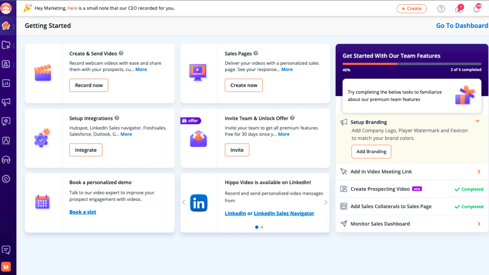
Task: Show next carousel slide arrow
Action: 326,202
